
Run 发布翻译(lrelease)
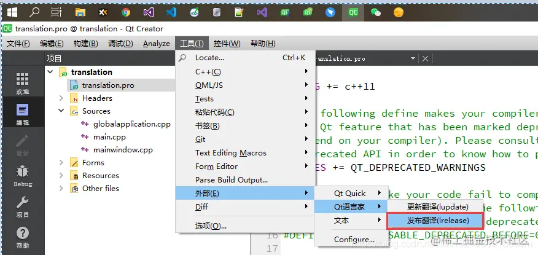click(x=435, y=221)
